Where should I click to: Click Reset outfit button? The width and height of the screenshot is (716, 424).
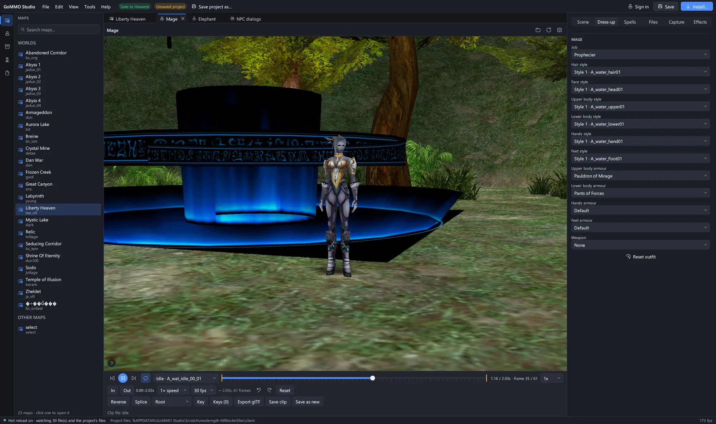(x=640, y=257)
